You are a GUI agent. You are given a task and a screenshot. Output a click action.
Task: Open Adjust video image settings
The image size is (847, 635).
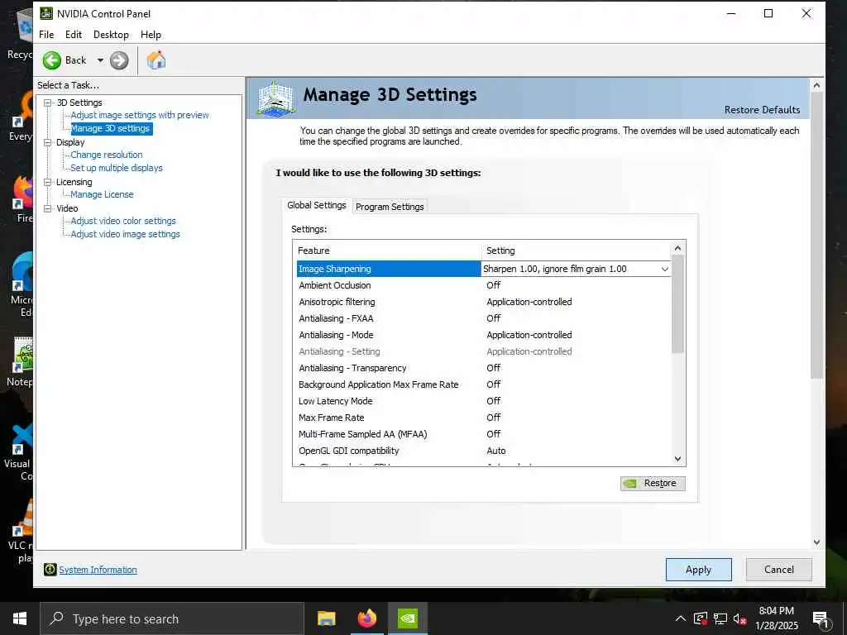click(x=126, y=234)
